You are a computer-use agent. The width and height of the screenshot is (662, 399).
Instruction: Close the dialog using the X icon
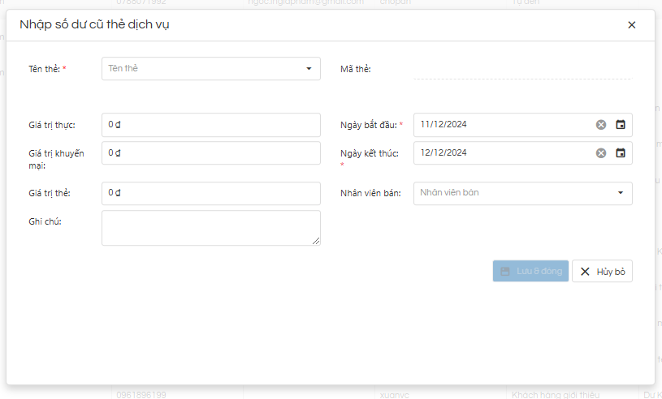[632, 25]
